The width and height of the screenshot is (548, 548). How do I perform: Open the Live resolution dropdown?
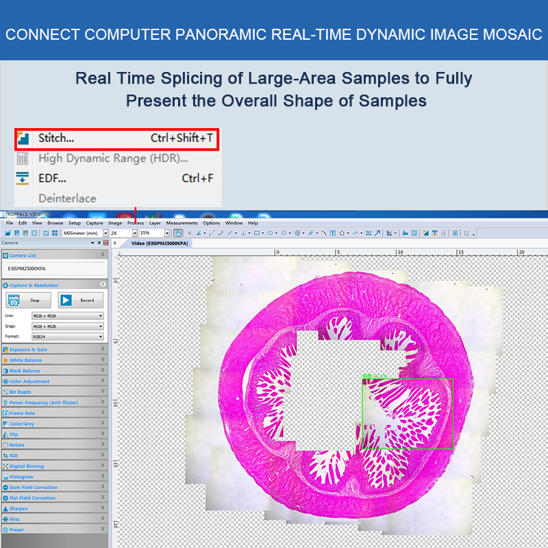pyautogui.click(x=67, y=316)
